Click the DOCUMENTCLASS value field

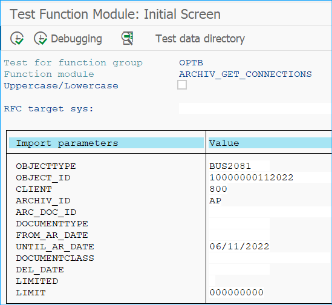(x=270, y=258)
